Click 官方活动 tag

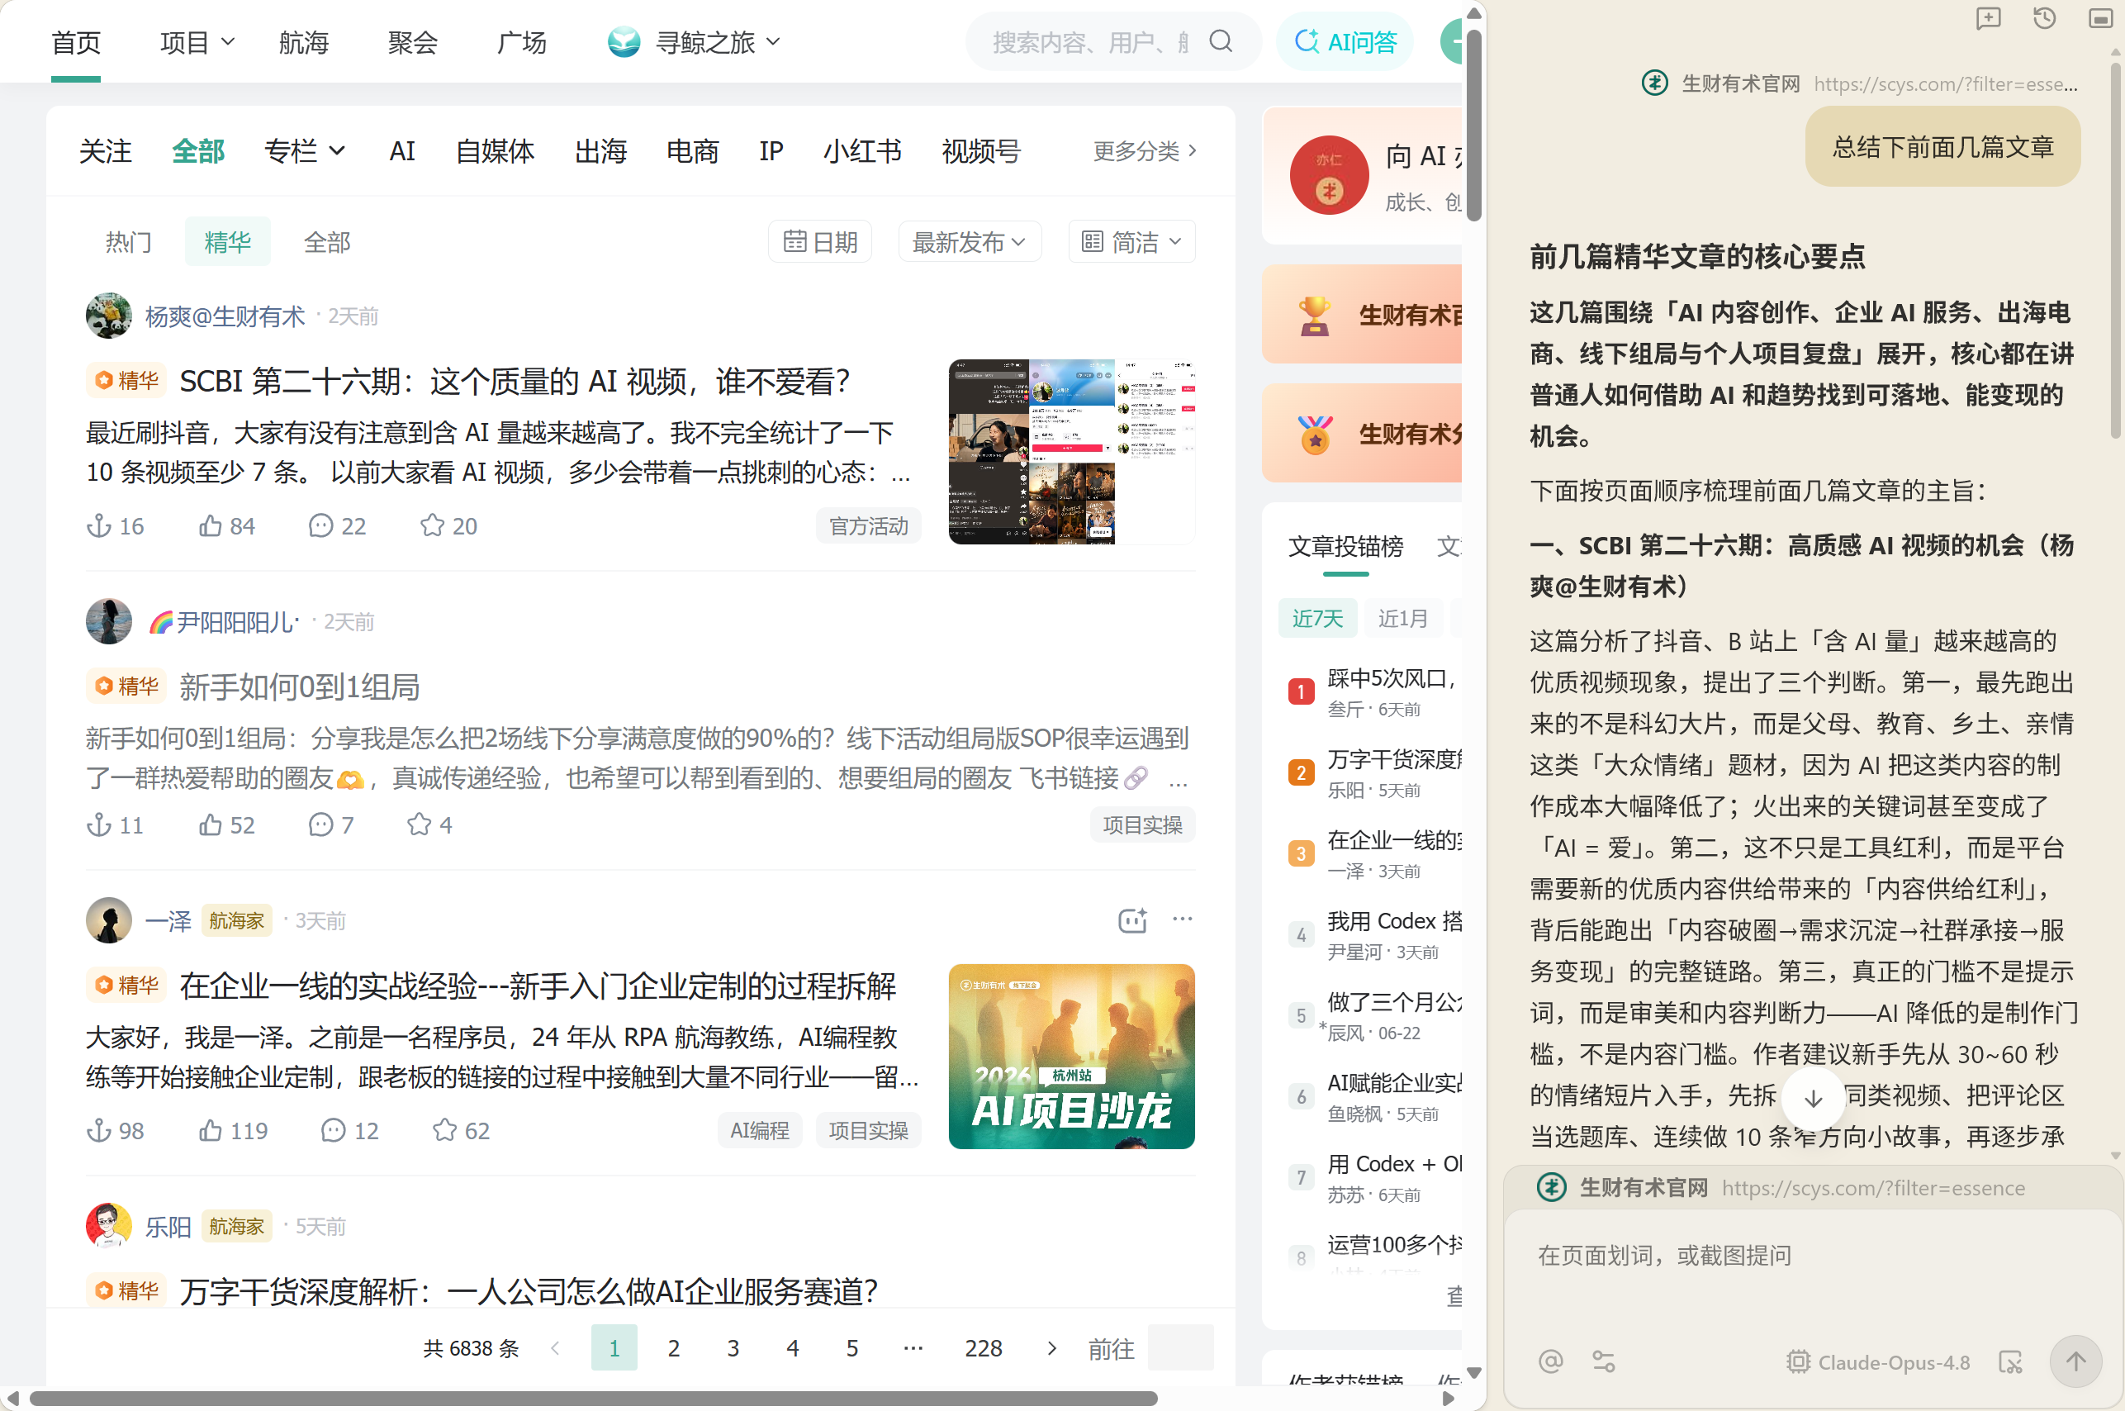[868, 525]
